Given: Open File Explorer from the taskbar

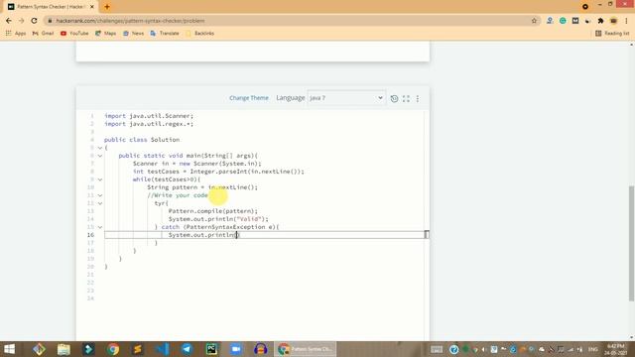Looking at the screenshot, I should (63, 349).
